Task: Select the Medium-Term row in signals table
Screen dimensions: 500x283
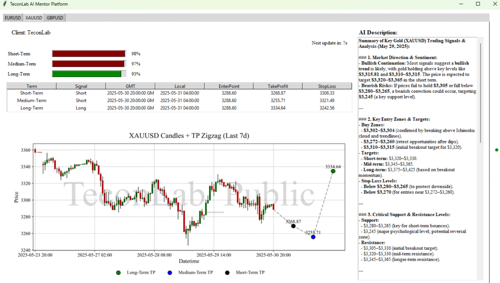Action: tap(179, 101)
